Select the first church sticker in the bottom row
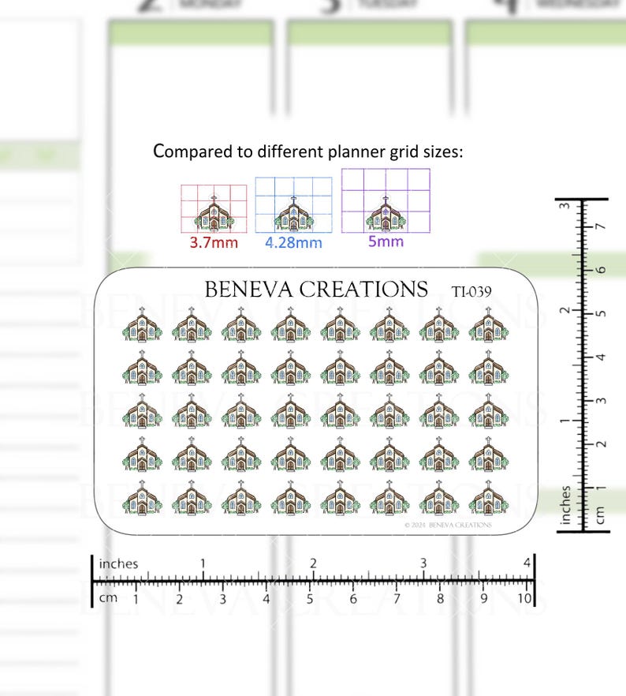The image size is (626, 696). [142, 498]
